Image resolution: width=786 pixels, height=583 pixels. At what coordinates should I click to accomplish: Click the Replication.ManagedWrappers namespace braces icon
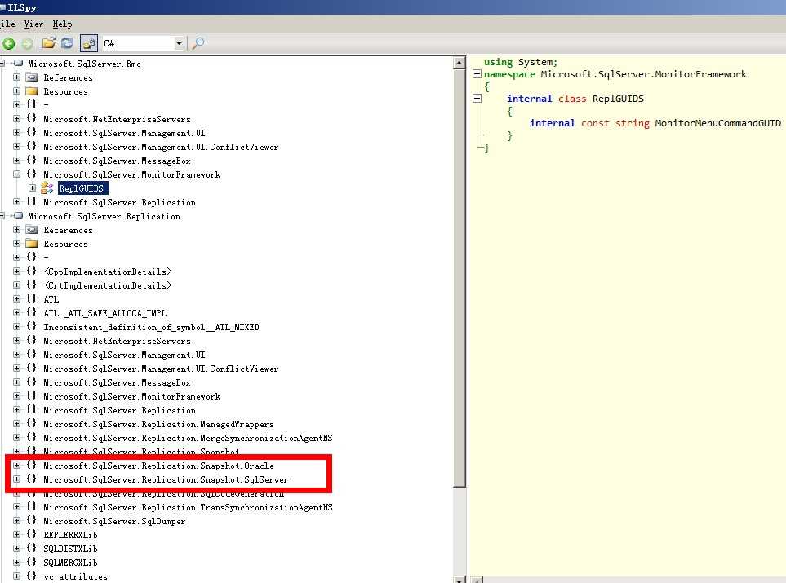pos(32,424)
